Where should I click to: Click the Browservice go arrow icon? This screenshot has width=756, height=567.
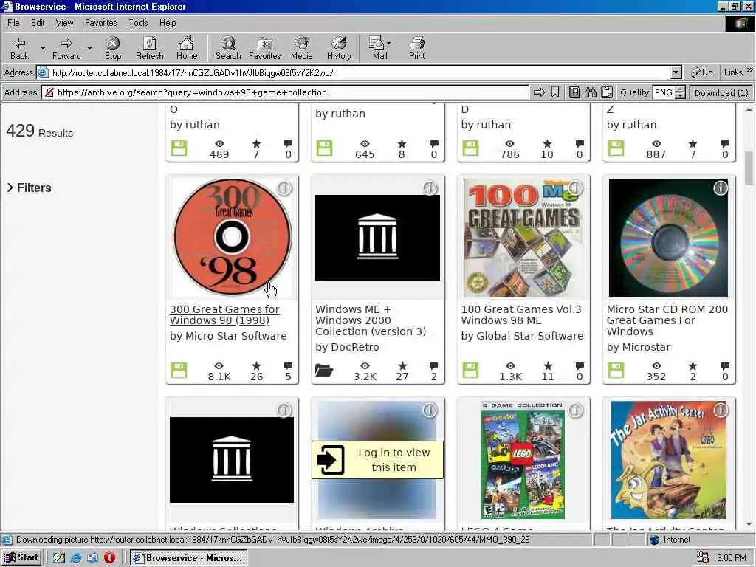(539, 92)
